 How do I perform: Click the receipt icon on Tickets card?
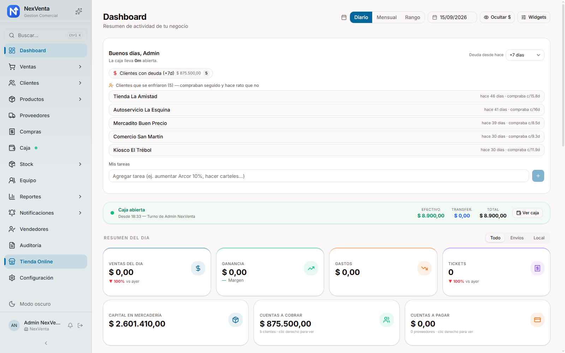(x=537, y=268)
